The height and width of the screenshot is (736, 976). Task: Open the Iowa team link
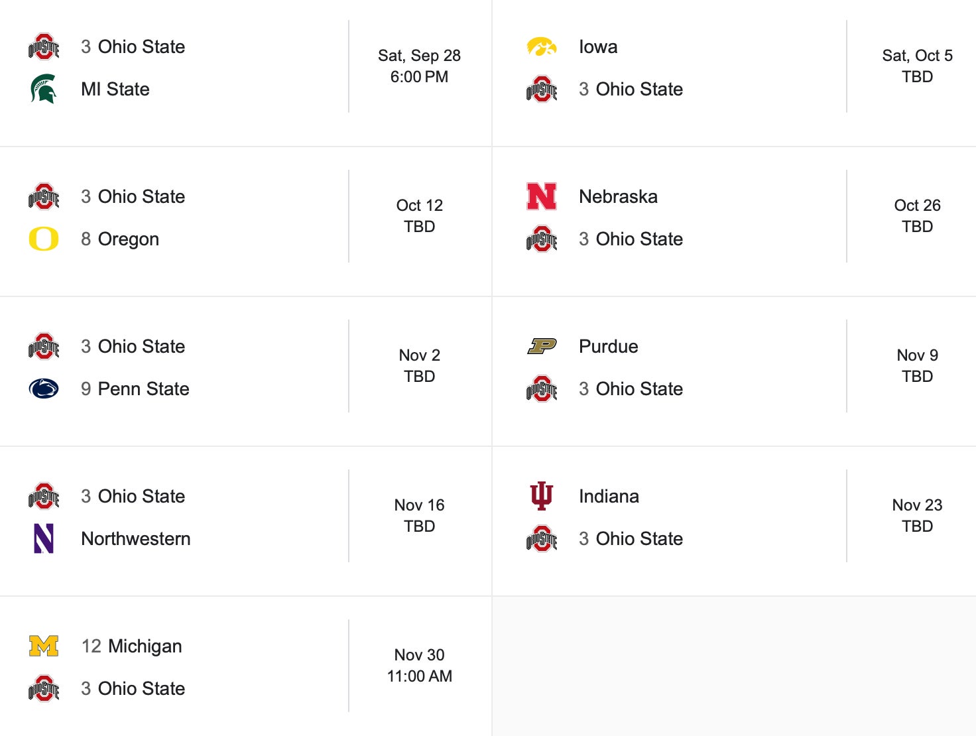[x=598, y=46]
